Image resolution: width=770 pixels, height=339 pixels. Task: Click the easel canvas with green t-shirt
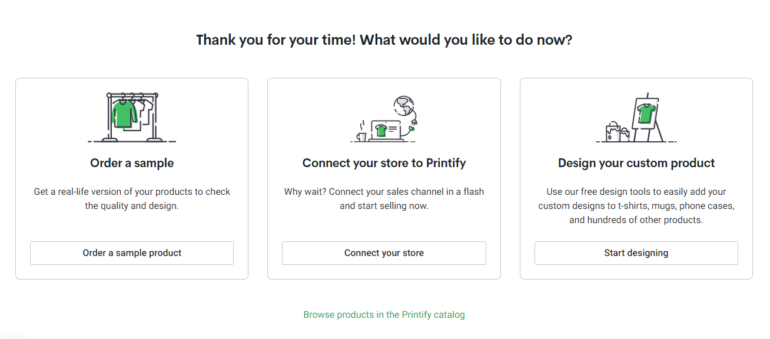[x=645, y=112]
